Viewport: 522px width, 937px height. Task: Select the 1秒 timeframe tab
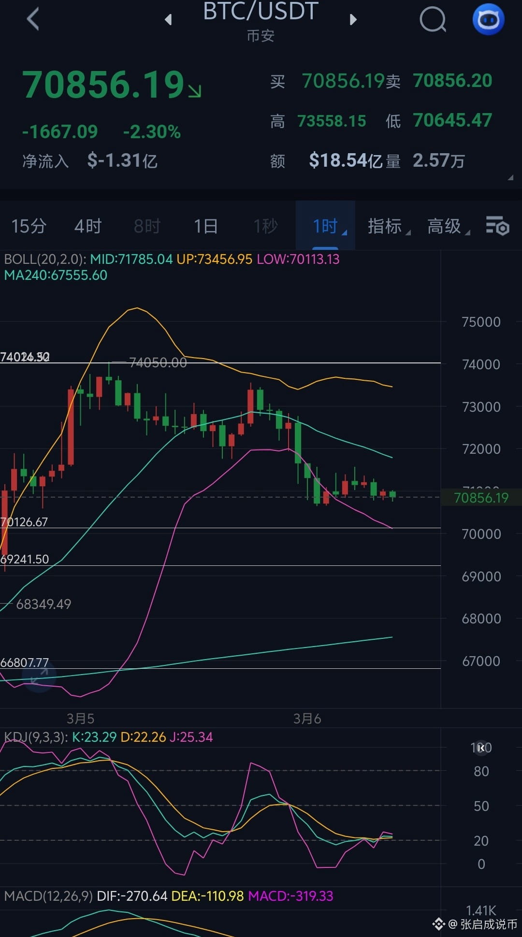265,226
